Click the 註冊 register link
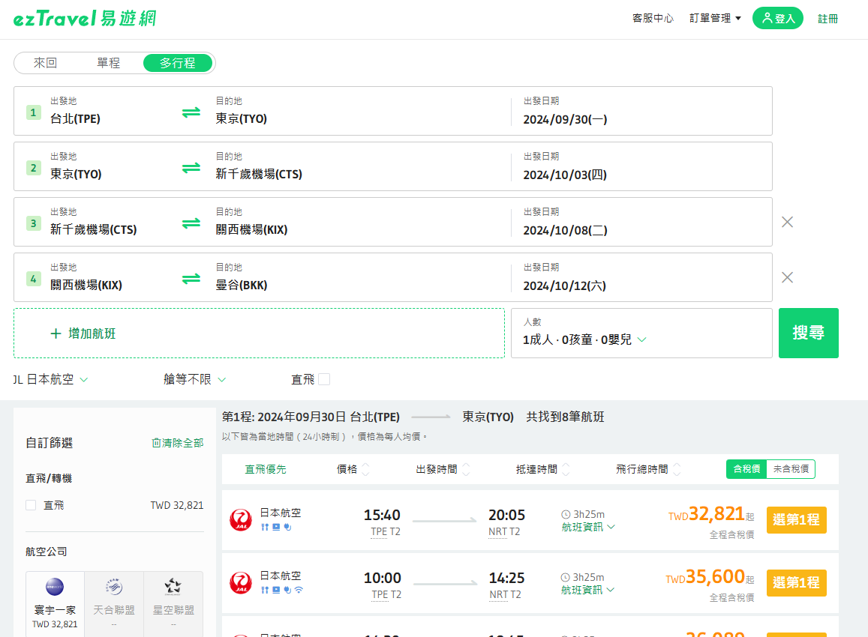The image size is (868, 637). click(x=828, y=19)
